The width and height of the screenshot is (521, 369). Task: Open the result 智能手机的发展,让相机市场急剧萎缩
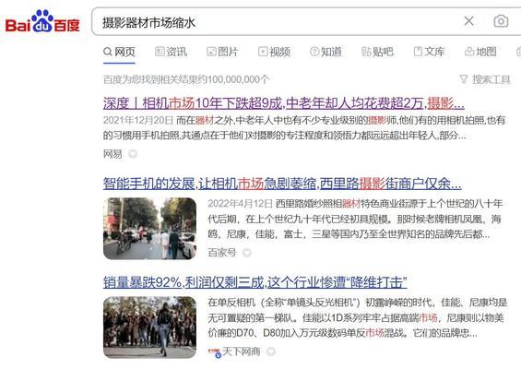pyautogui.click(x=282, y=184)
